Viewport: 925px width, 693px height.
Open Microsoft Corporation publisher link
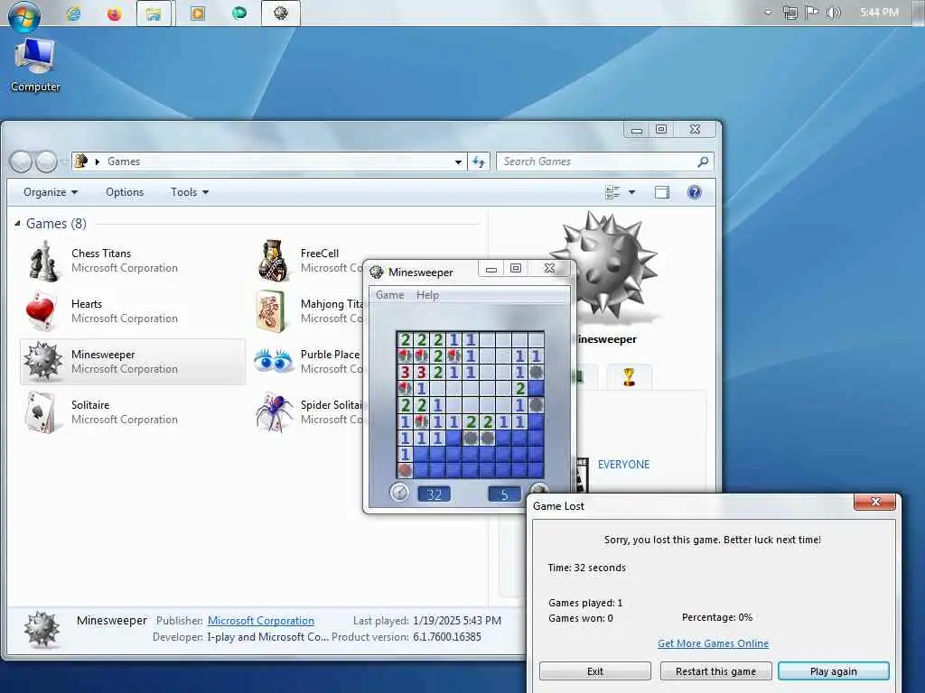[261, 621]
